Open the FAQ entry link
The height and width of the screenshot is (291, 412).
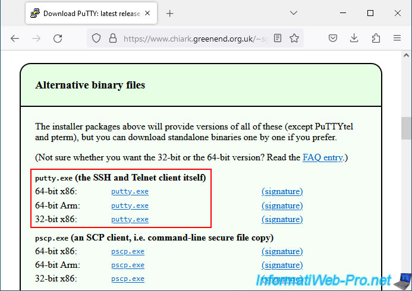tap(323, 157)
